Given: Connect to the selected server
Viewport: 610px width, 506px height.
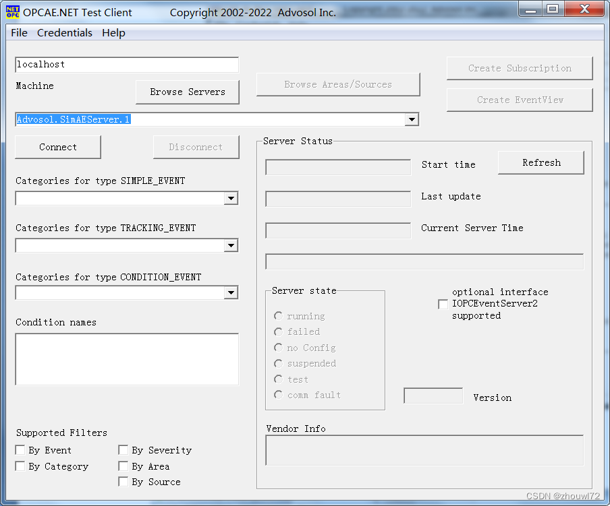Looking at the screenshot, I should pos(58,147).
